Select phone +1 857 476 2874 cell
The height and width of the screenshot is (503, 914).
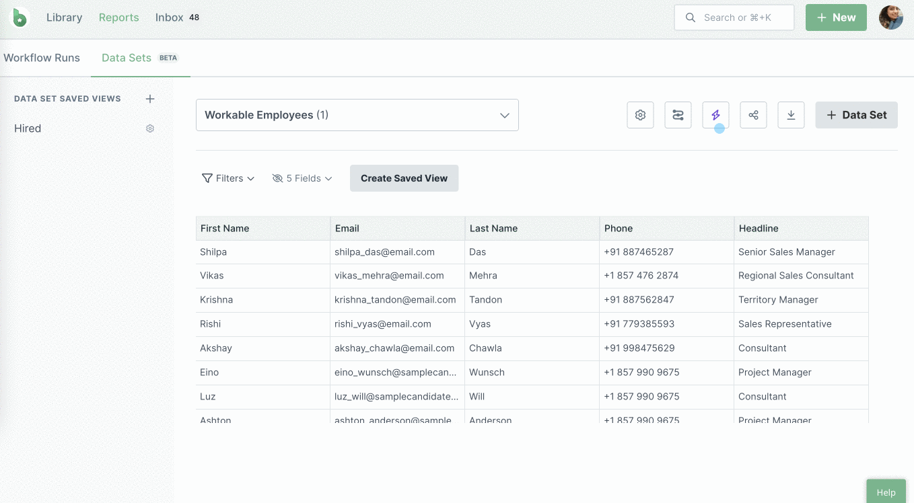pos(667,276)
